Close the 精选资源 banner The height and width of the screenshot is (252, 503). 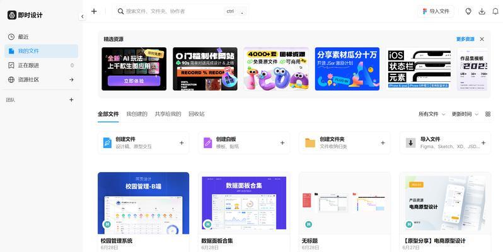point(482,39)
